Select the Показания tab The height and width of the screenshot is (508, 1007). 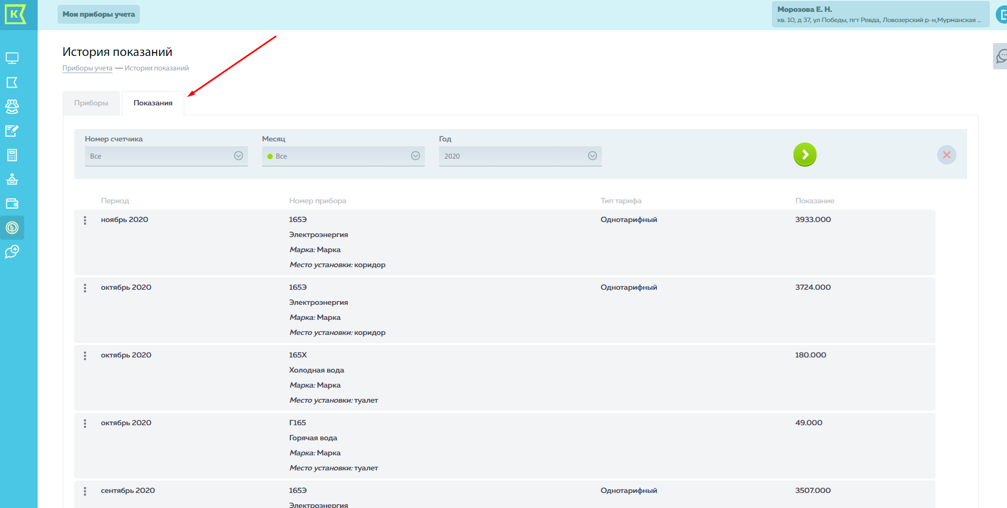[153, 103]
